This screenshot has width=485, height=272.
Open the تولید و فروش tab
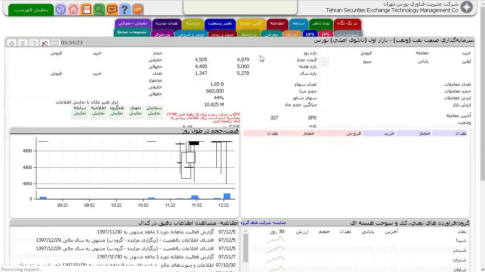click(x=191, y=34)
